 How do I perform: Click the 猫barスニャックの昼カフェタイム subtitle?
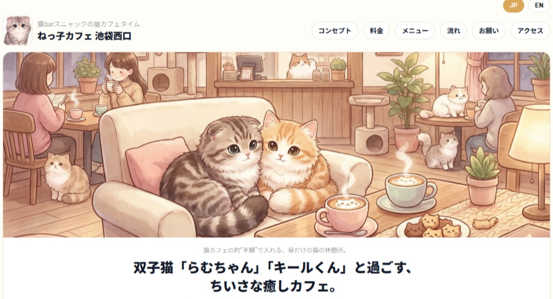point(88,24)
